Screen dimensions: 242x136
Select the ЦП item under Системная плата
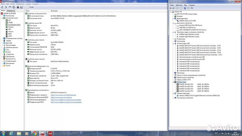(x=9, y=20)
